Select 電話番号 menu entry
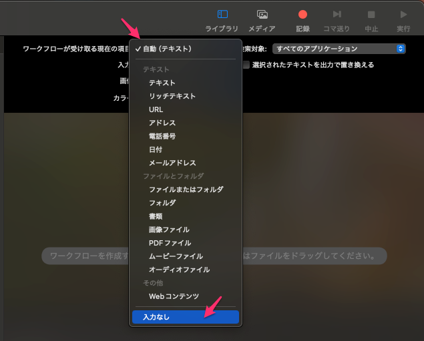Image resolution: width=424 pixels, height=341 pixels. (162, 136)
